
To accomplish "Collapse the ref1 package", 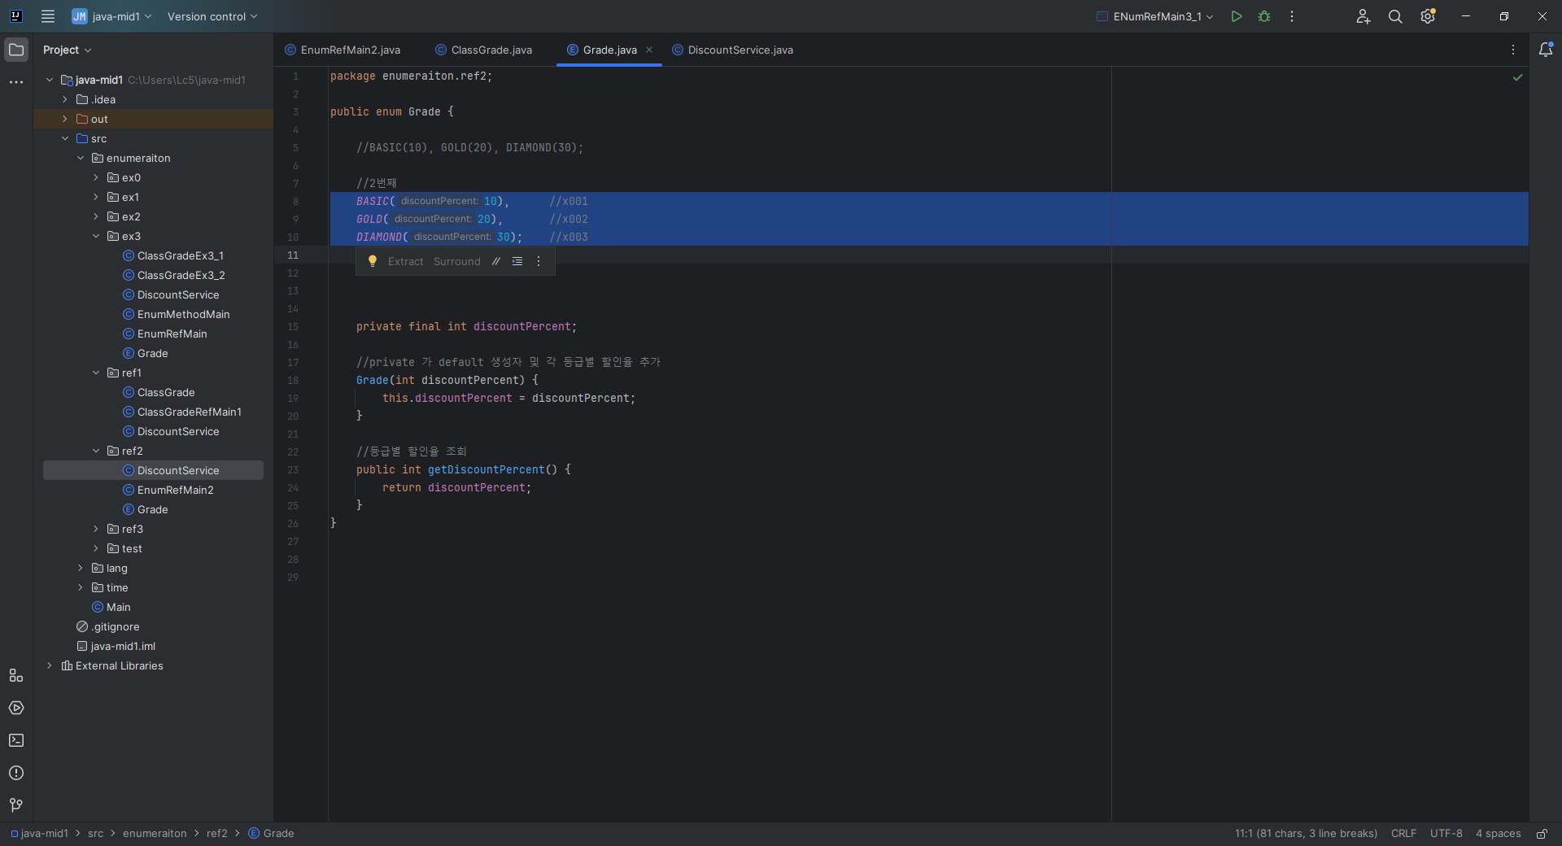I will pos(96,373).
